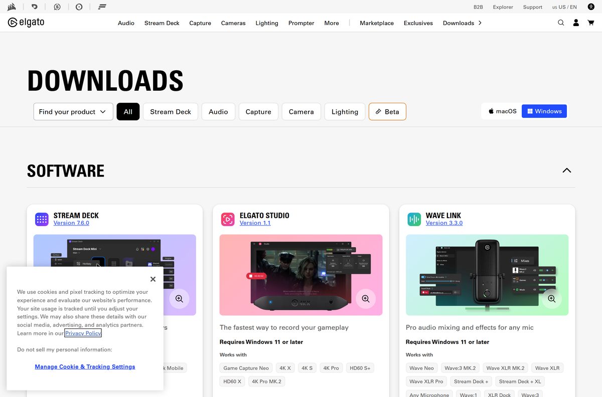Click the HD60 X compatibility tag
The height and width of the screenshot is (397, 602).
(x=232, y=381)
